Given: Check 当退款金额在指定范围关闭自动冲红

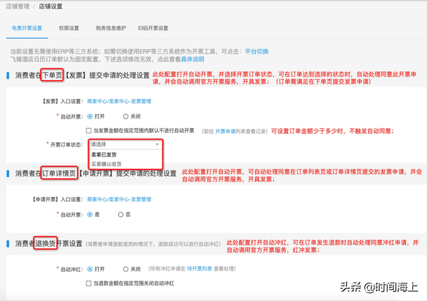Looking at the screenshot, I should [88, 283].
